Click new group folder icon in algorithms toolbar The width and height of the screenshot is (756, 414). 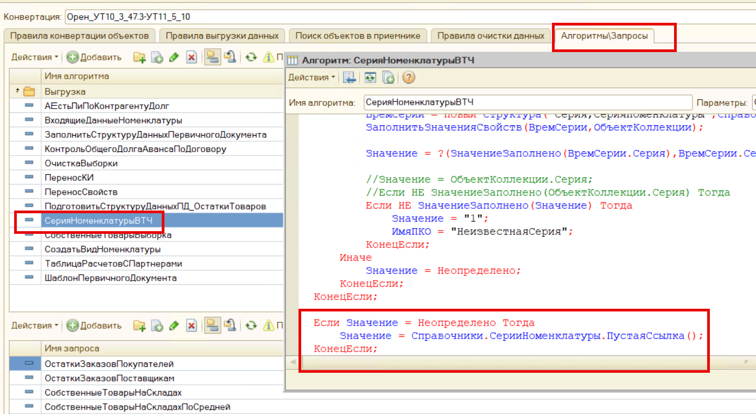[140, 58]
